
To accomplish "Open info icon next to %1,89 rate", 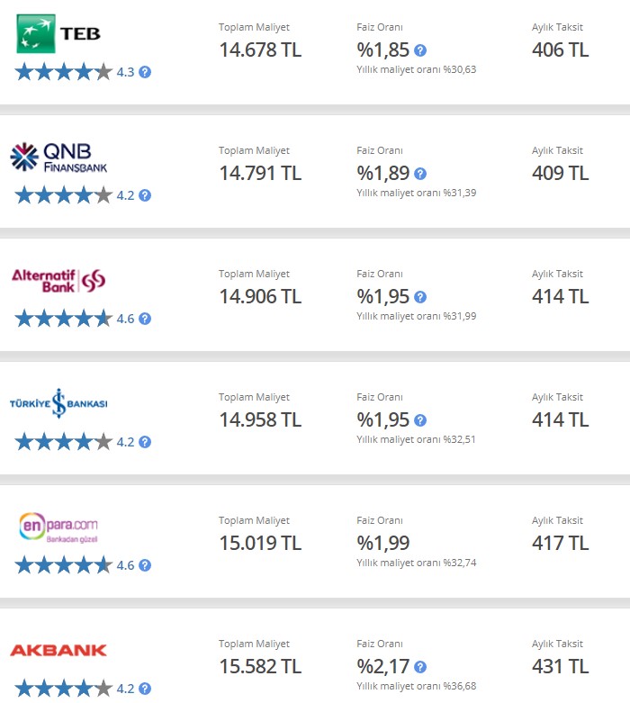I will (x=420, y=174).
